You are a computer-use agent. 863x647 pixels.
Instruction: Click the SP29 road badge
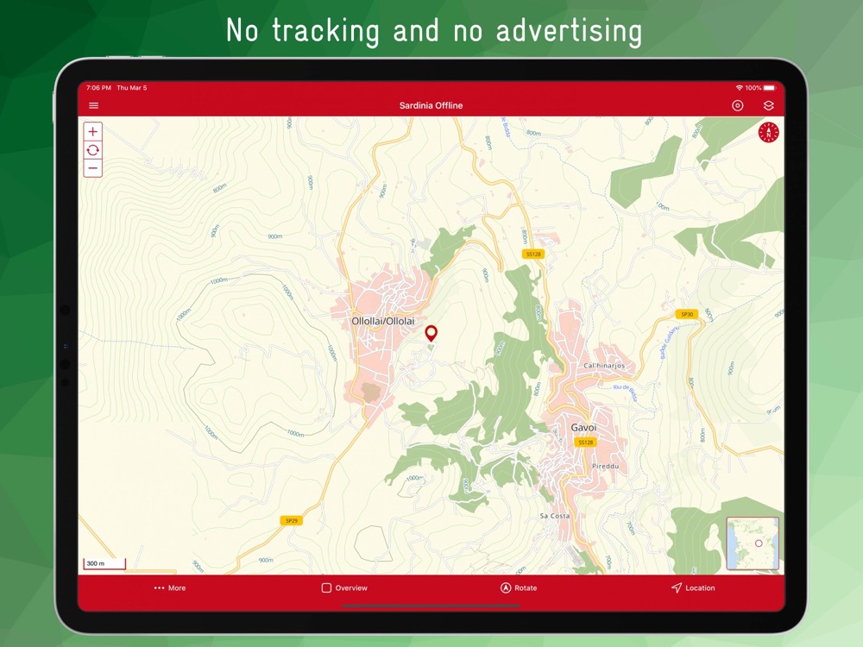pos(291,520)
